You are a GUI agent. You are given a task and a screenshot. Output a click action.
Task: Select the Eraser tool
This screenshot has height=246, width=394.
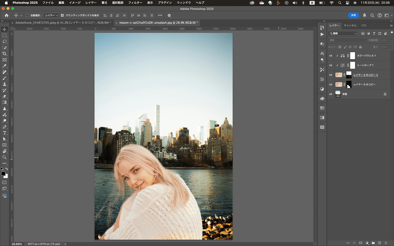coord(5,96)
